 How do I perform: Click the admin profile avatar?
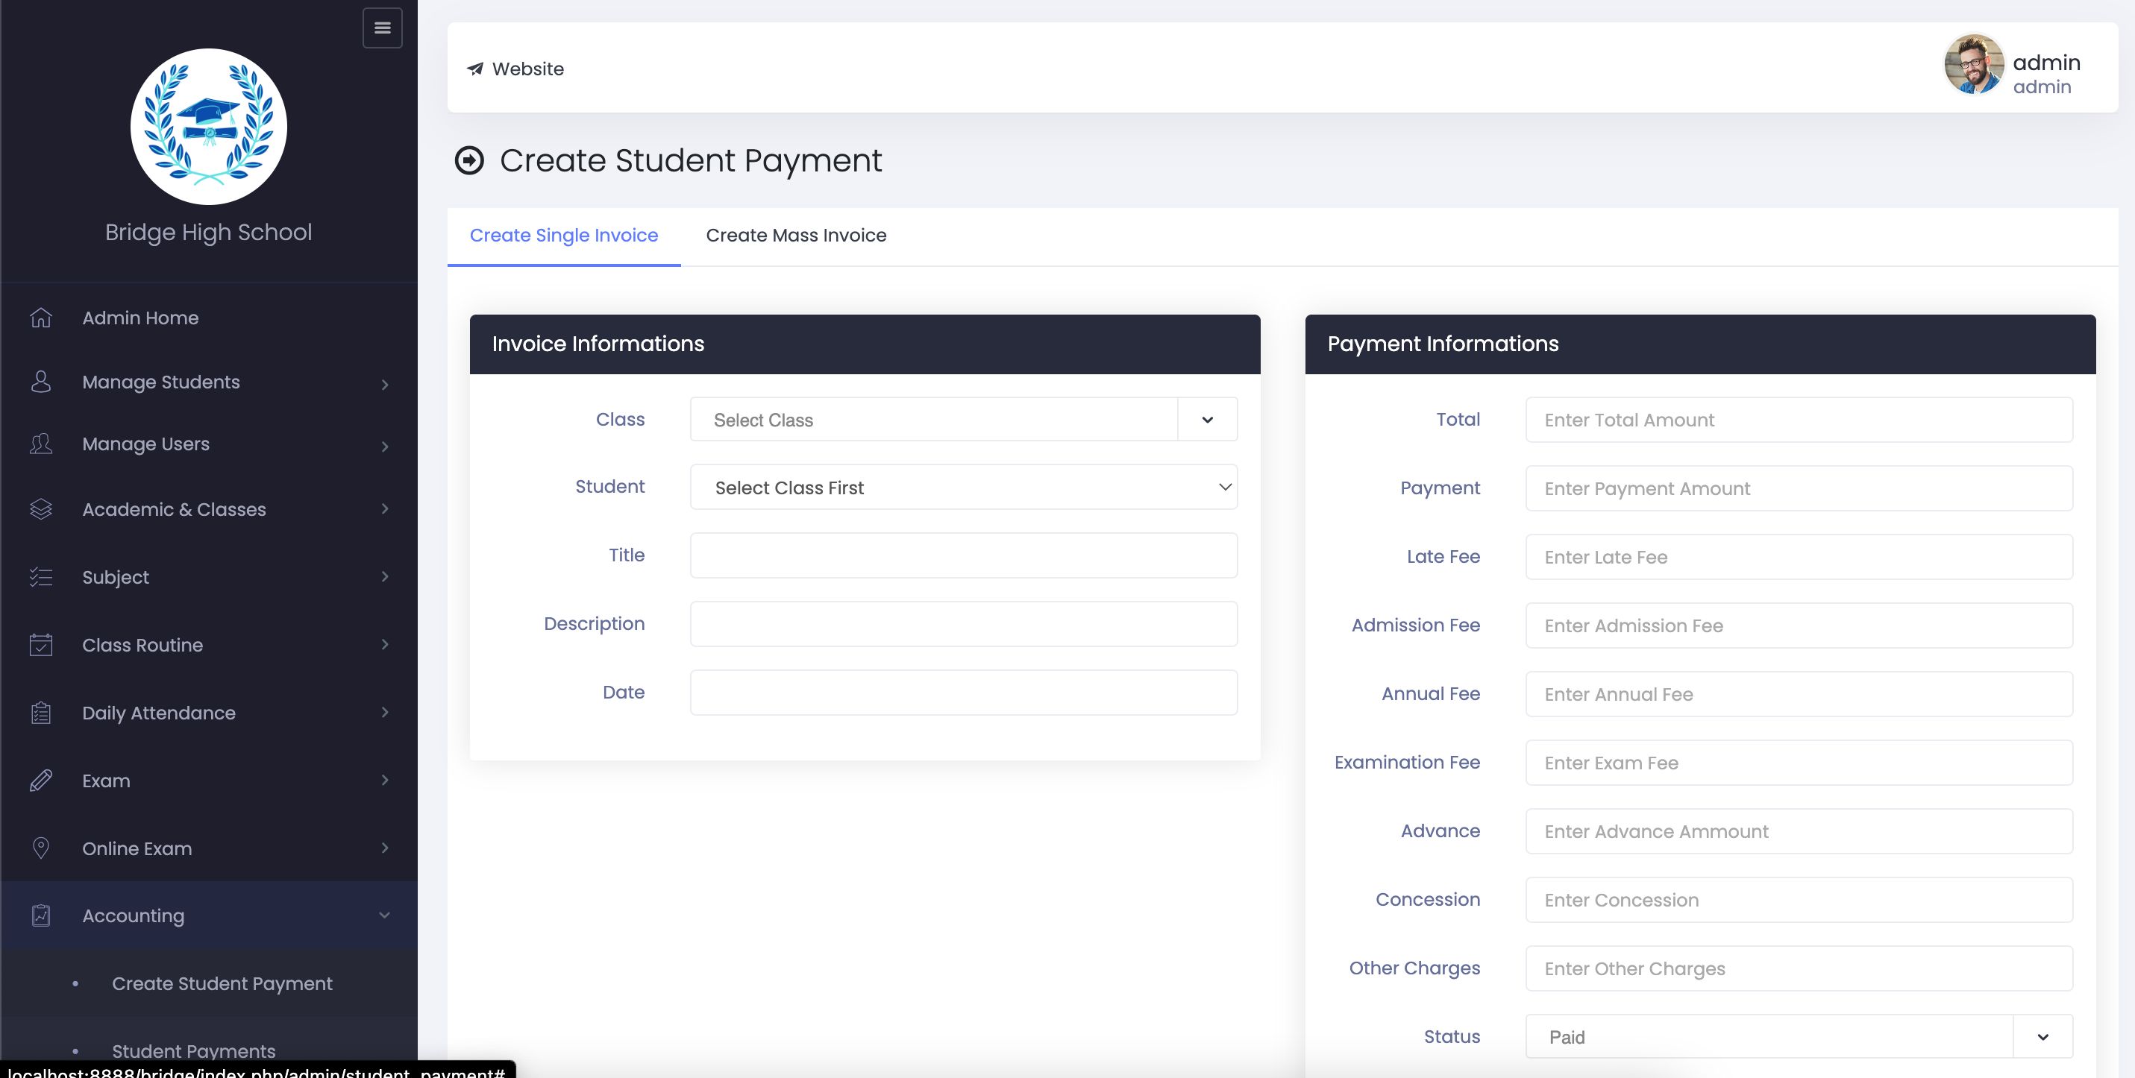(1973, 65)
